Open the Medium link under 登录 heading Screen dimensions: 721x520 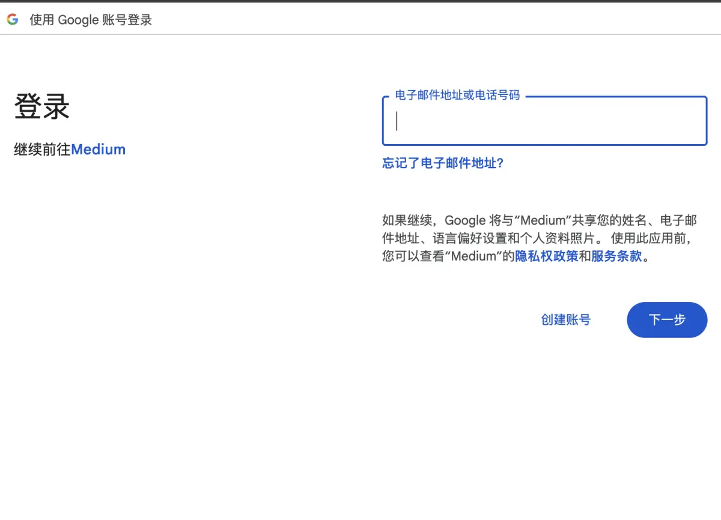coord(98,150)
